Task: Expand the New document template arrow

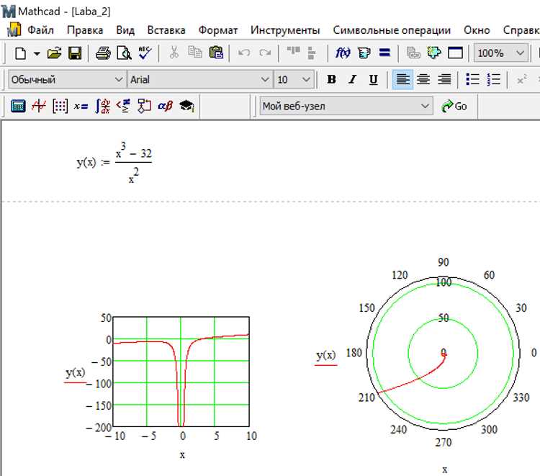Action: pos(37,53)
